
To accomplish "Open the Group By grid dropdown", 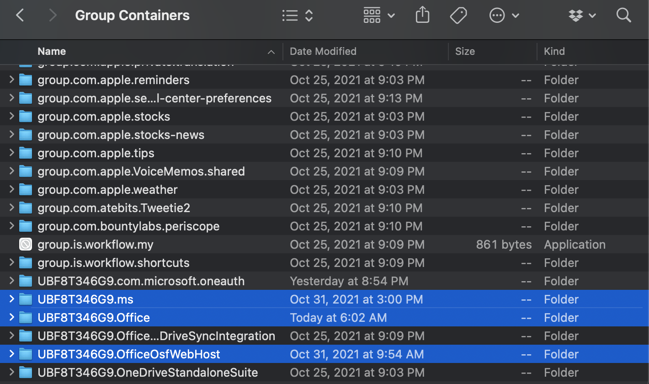I will click(x=378, y=16).
